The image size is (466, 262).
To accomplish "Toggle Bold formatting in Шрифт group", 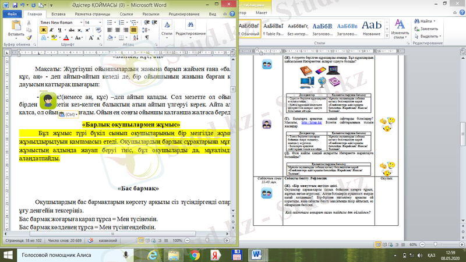I will tap(43, 30).
